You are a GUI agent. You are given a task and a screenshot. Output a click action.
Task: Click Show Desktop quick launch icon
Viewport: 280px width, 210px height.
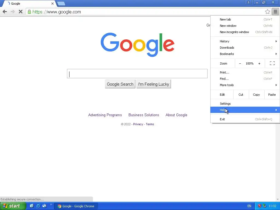[x=44, y=206]
